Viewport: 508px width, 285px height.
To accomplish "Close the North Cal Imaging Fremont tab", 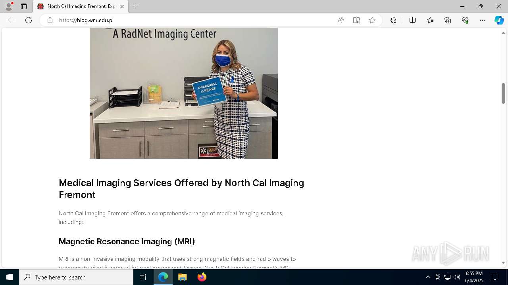I will coord(122,6).
